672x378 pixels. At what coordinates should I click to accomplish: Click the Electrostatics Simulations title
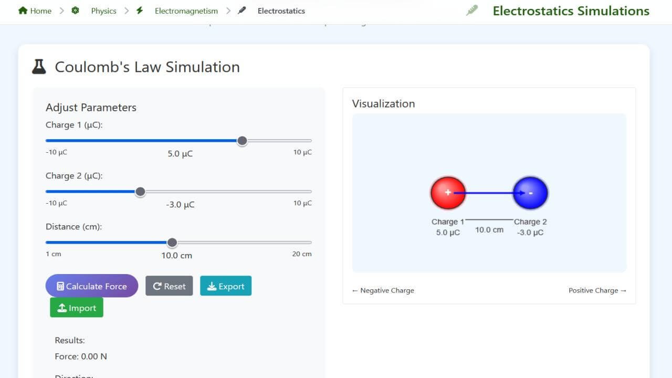click(571, 10)
